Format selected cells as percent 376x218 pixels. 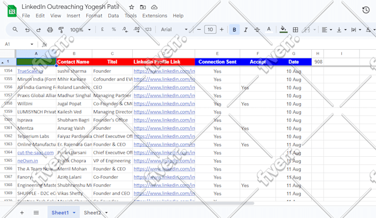click(x=114, y=29)
